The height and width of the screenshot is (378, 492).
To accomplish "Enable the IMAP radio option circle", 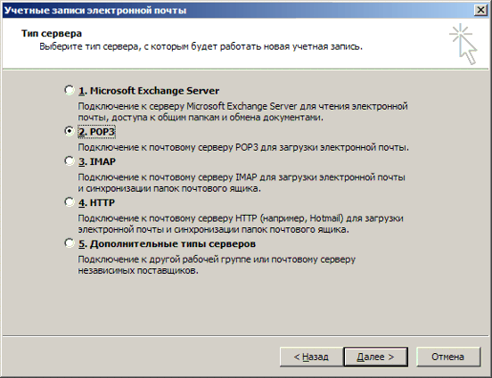I will [70, 160].
